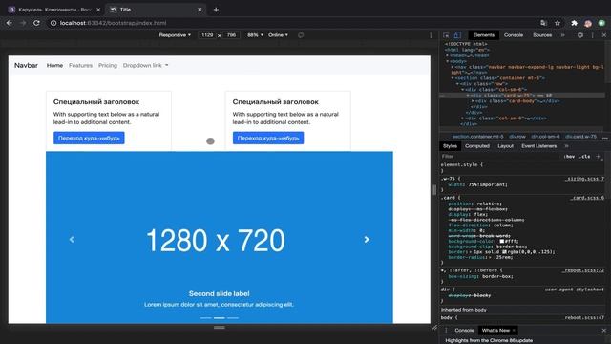Open the Event Listeners tab

(538, 146)
